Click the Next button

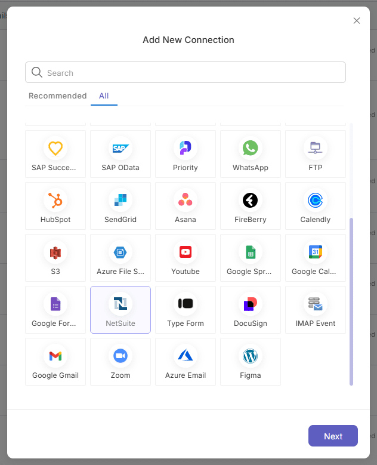point(333,436)
